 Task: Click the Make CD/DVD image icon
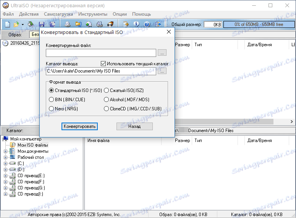pyautogui.click(x=67, y=24)
